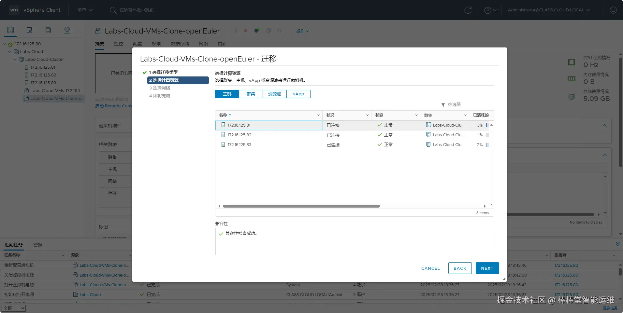Open the Hosts and Clusters inventory icon
This screenshot has height=313, width=623.
coord(10,30)
